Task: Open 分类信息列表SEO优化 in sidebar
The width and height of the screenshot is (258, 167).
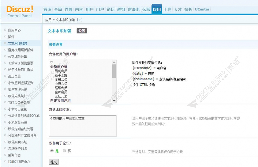Action: [x=24, y=116]
